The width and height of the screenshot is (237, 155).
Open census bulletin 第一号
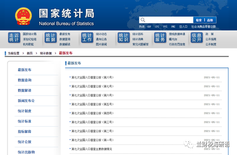tap(92, 140)
